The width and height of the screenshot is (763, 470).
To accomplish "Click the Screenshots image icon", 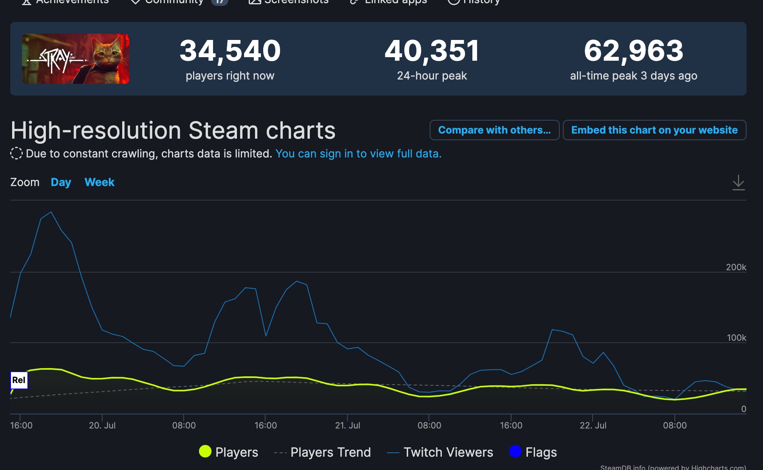I will 255,2.
